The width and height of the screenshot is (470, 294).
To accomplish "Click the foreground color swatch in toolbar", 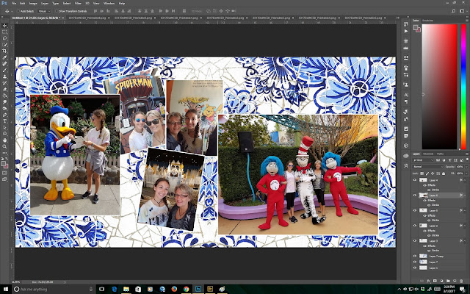I will 3,163.
